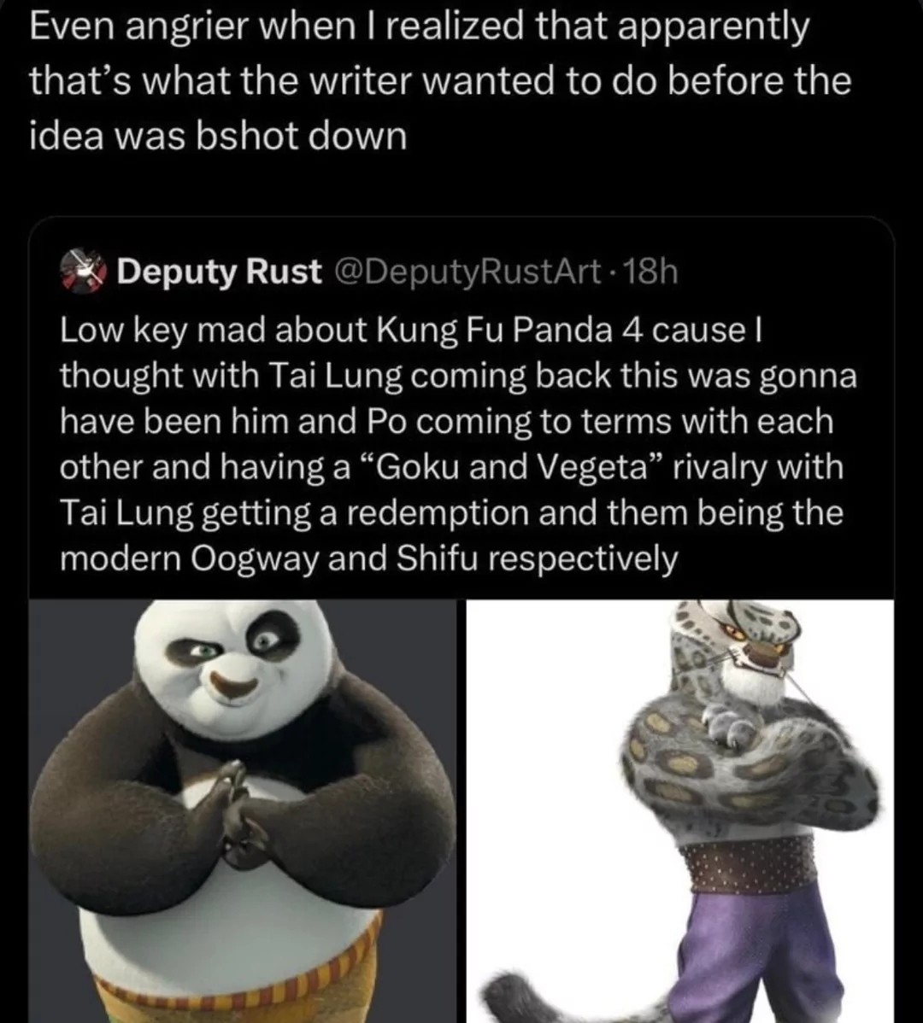
Task: Click the phrase "Low key mad about"
Action: [x=215, y=330]
